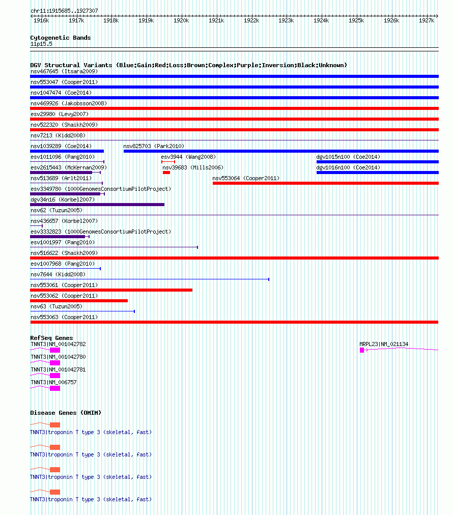The height and width of the screenshot is (515, 453).
Task: Select nsv553063 (Cooper2011) red loss bar
Action: (x=234, y=322)
